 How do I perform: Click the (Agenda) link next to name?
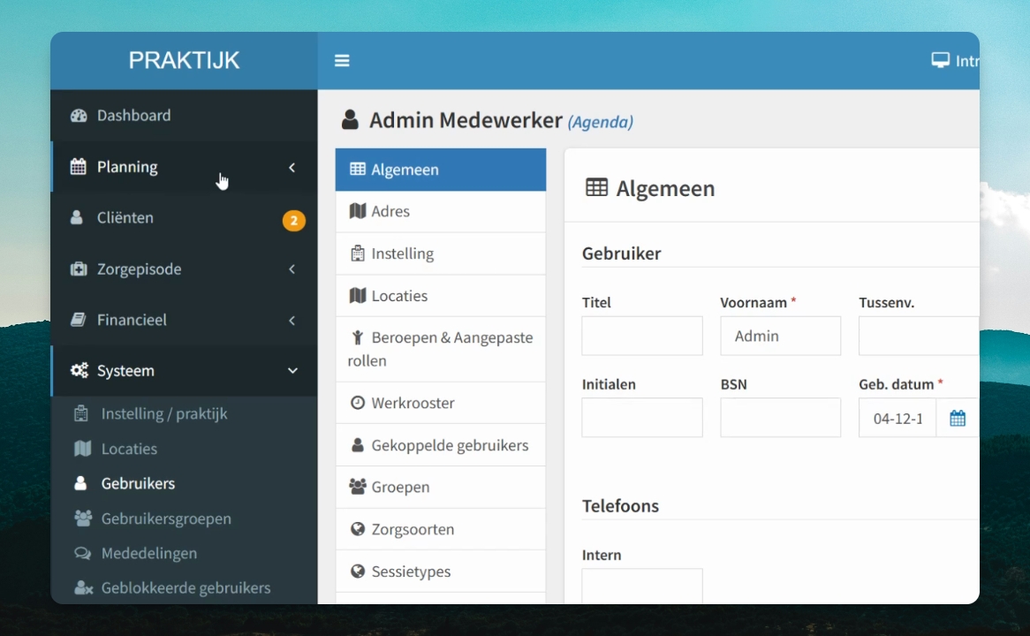coord(601,122)
